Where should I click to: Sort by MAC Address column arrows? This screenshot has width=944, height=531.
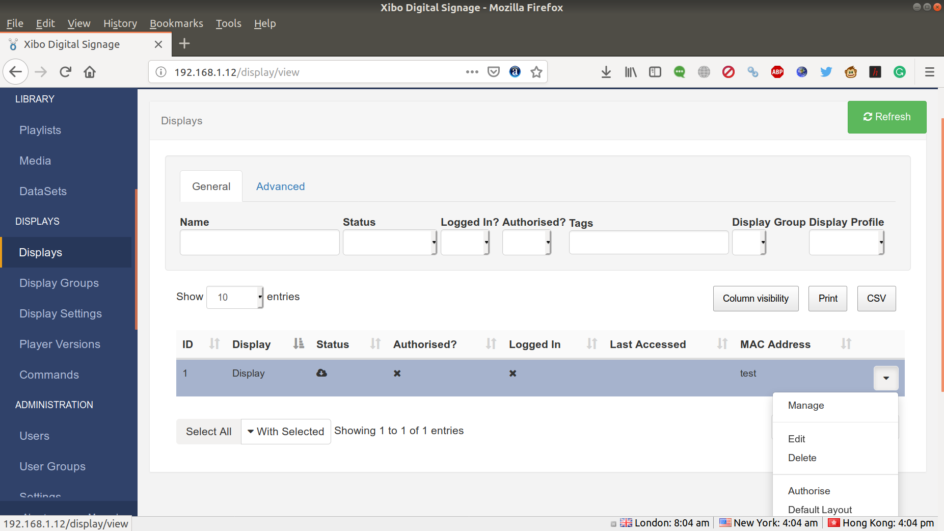tap(846, 344)
